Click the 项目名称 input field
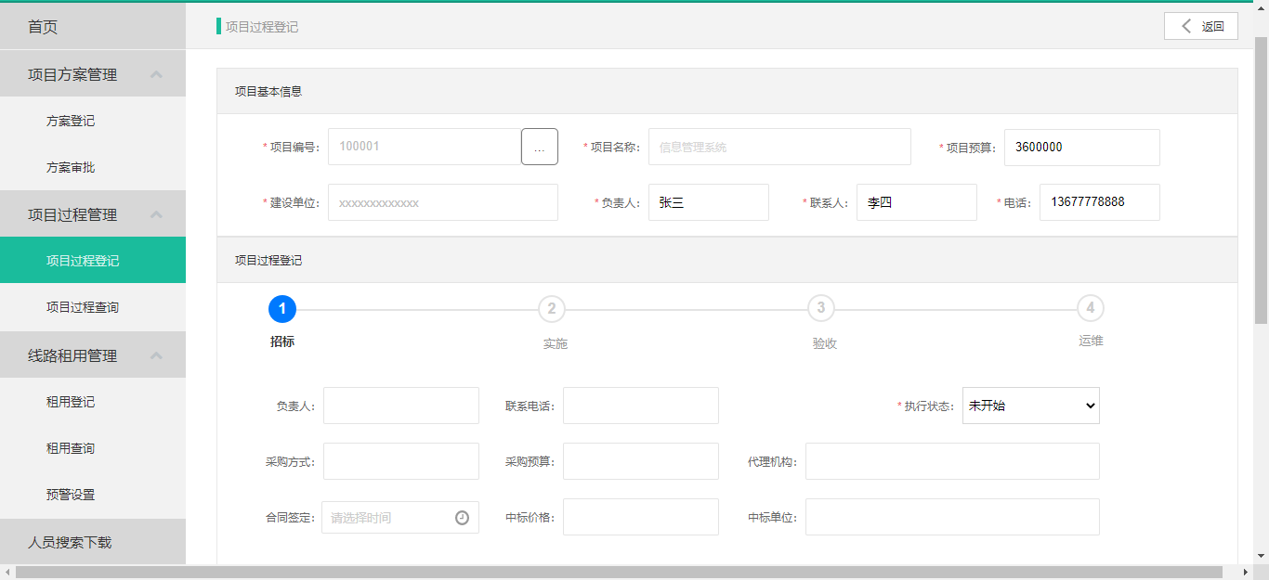This screenshot has width=1269, height=580. (x=779, y=147)
